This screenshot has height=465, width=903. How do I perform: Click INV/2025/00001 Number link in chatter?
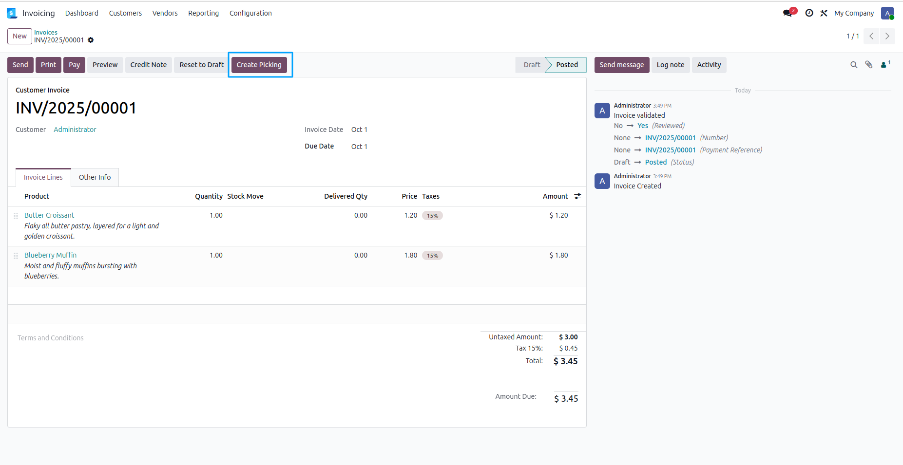(670, 138)
